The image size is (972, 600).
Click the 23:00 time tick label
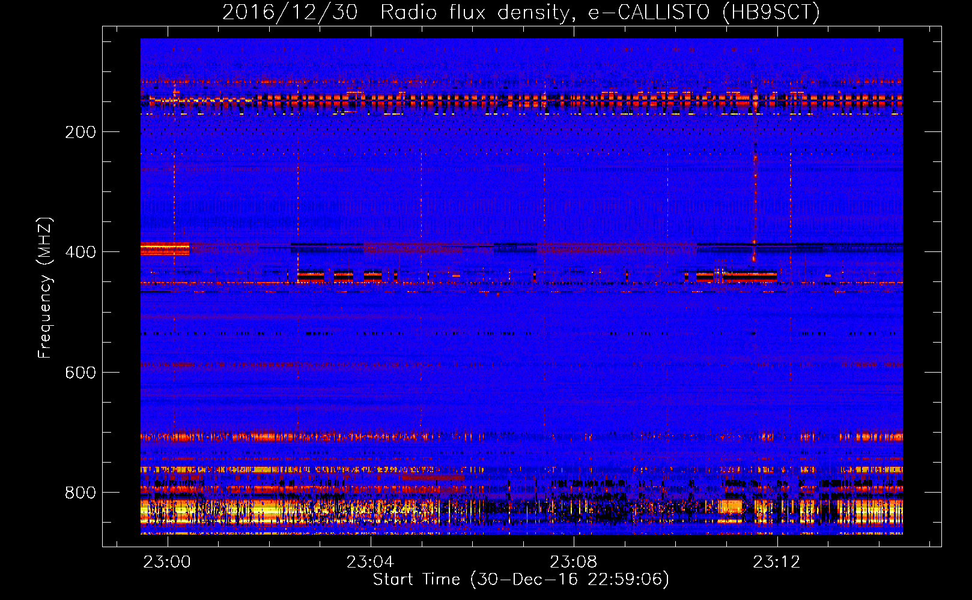(x=167, y=562)
